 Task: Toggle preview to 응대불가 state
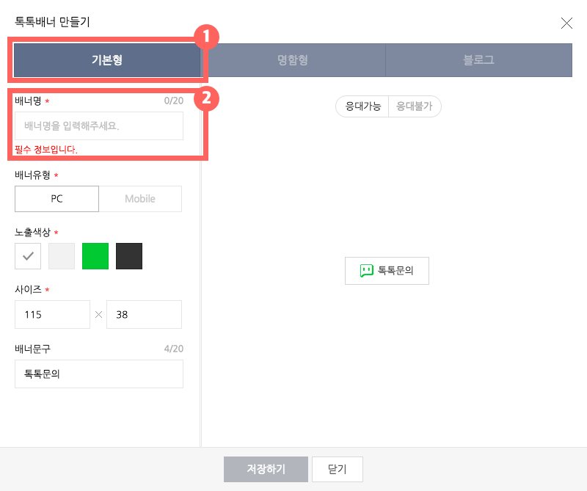pyautogui.click(x=415, y=106)
